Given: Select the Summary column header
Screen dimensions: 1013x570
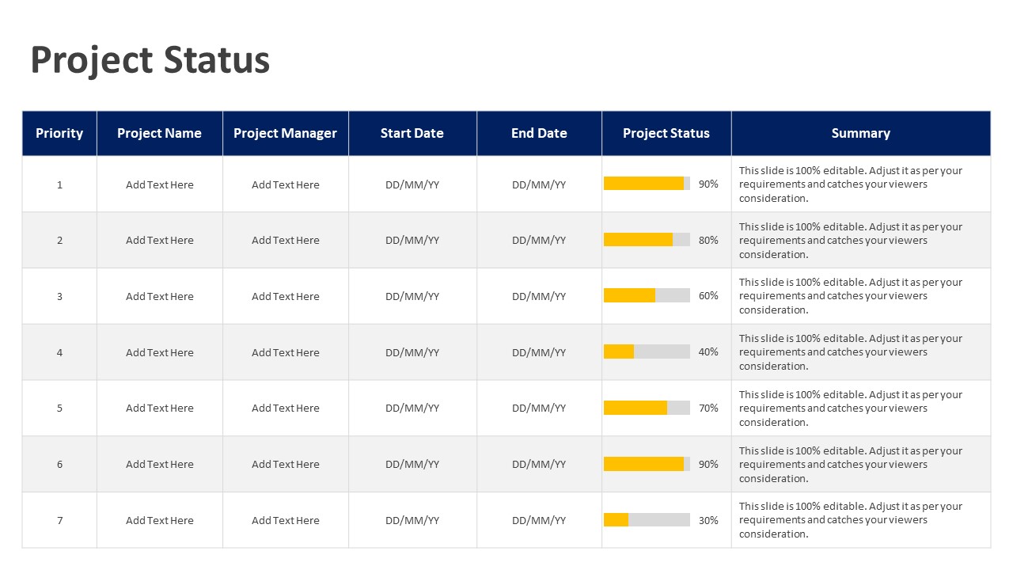Looking at the screenshot, I should 861,133.
